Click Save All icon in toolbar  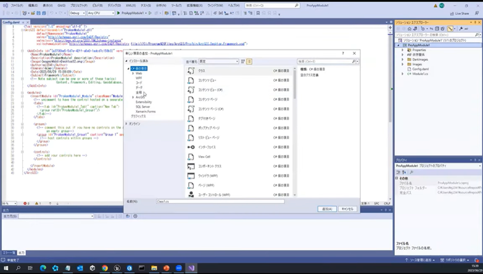click(x=44, y=13)
